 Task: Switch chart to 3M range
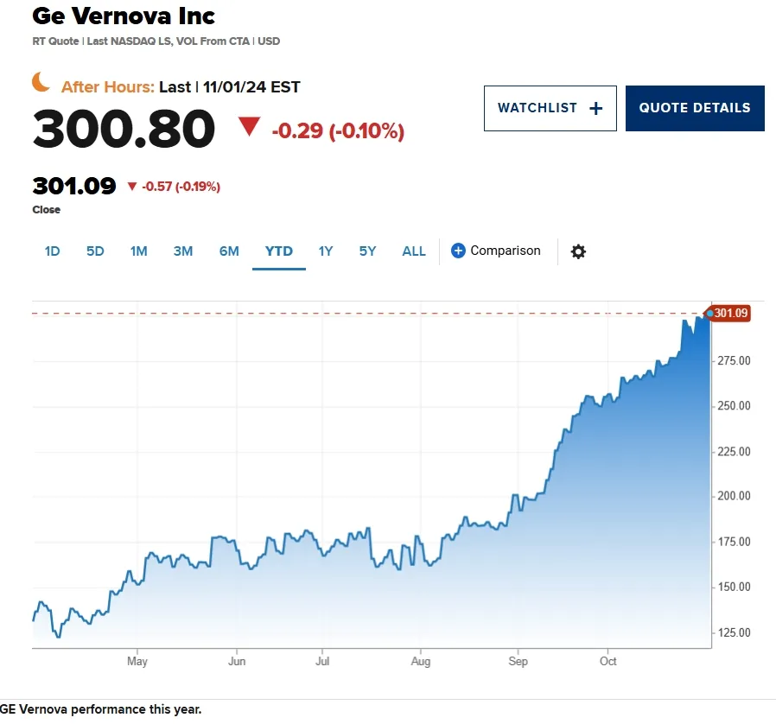pyautogui.click(x=182, y=251)
